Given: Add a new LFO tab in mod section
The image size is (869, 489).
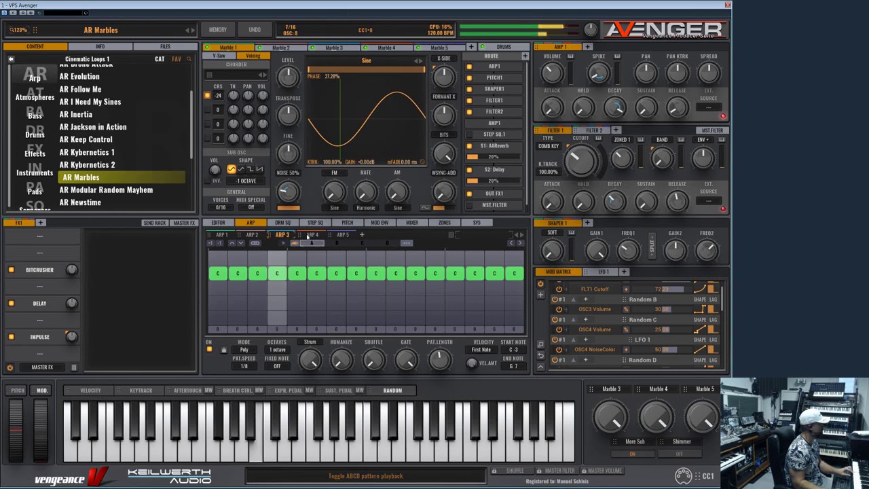Looking at the screenshot, I should click(x=624, y=272).
